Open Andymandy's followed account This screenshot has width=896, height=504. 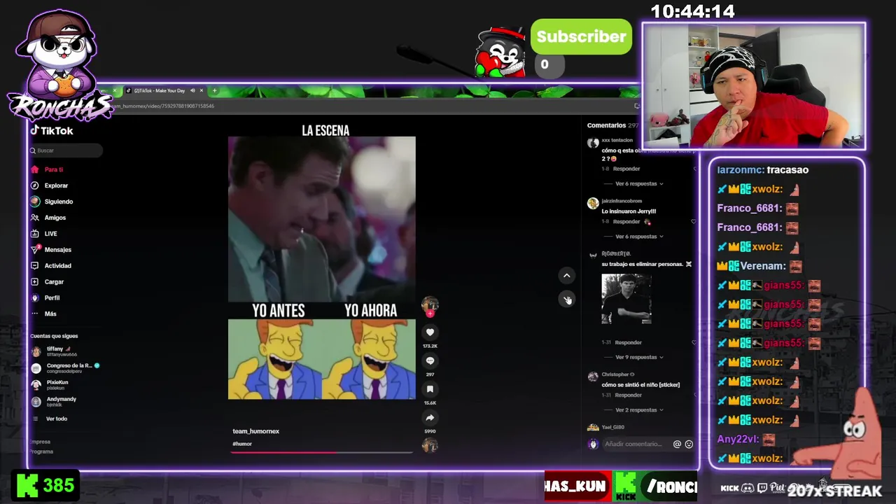55,402
